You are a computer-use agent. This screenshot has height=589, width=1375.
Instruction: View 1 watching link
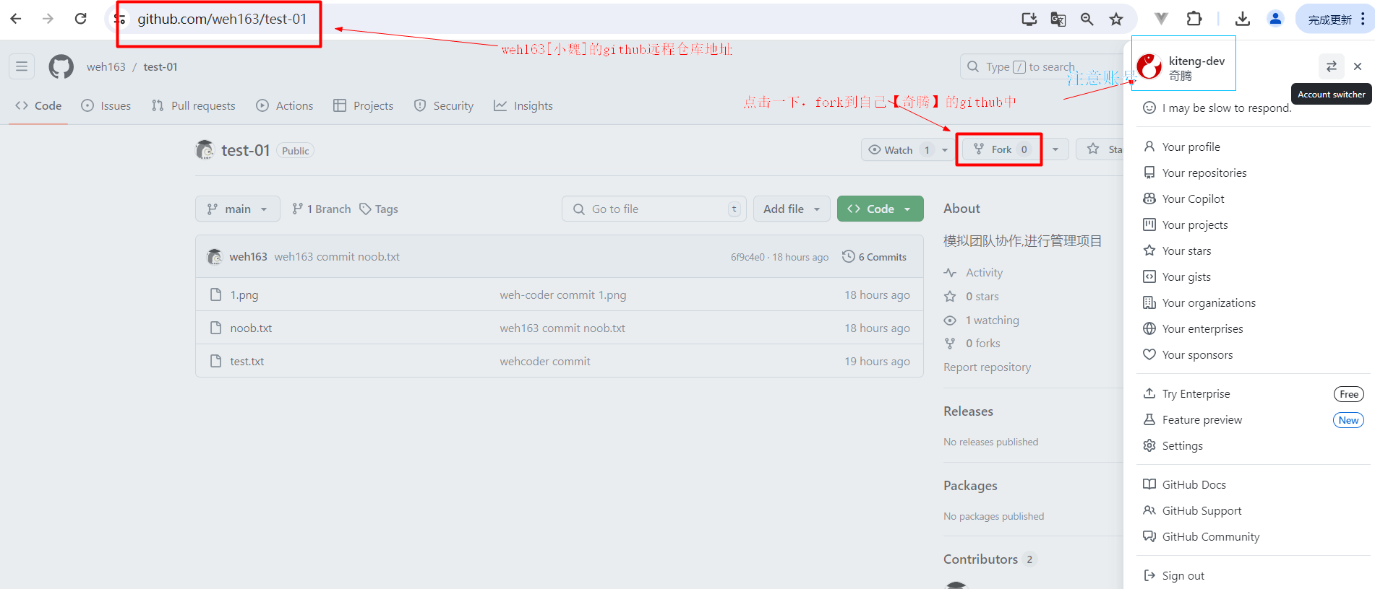click(x=982, y=320)
